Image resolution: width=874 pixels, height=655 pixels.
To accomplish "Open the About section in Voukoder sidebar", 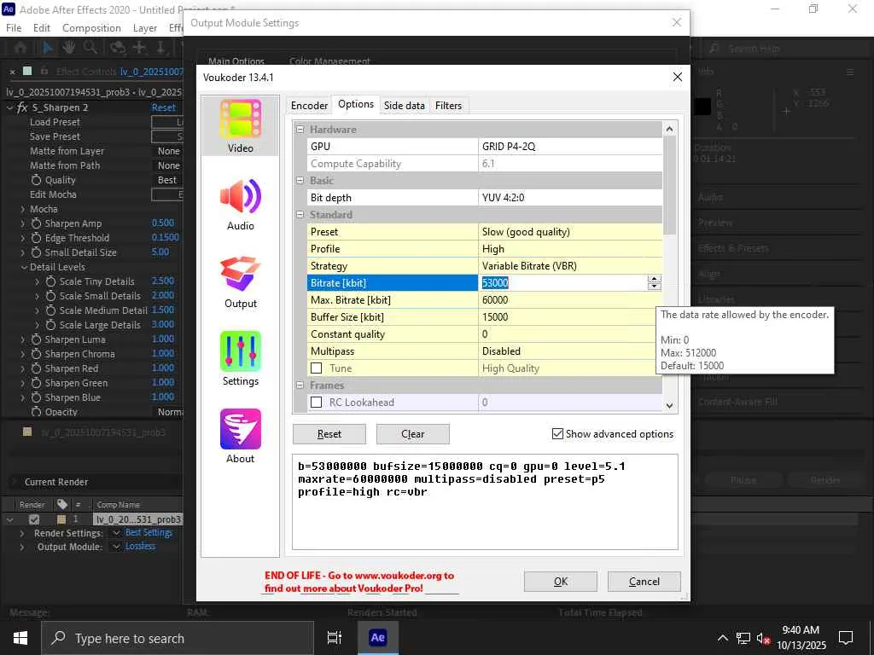I will [240, 437].
